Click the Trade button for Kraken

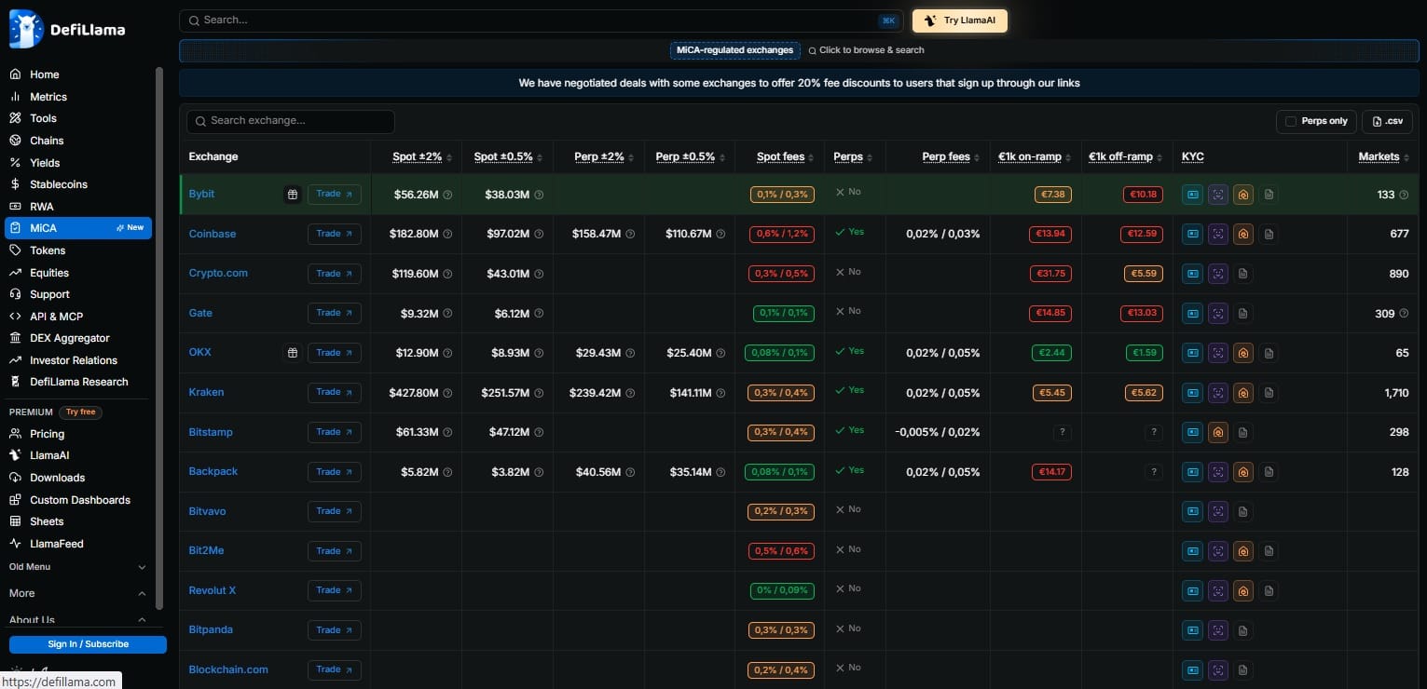pos(334,392)
